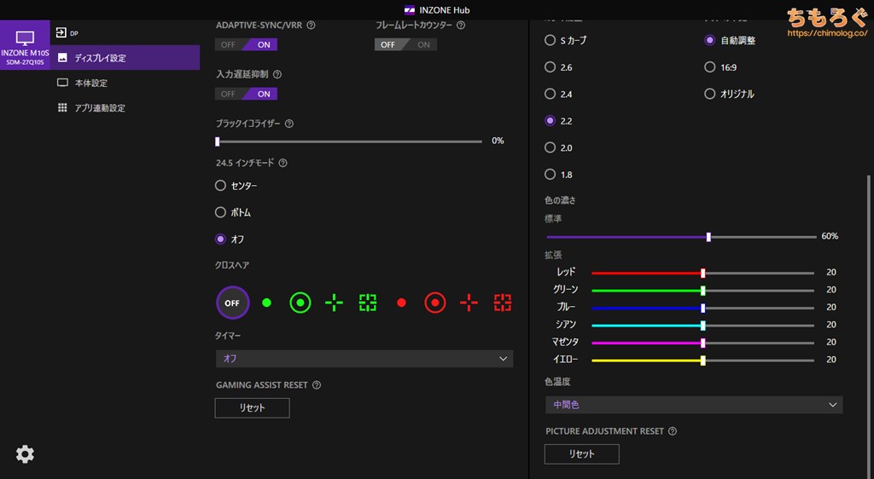874x479 pixels.
Task: Open help for GAMING ASSIST RESET
Action: click(x=317, y=385)
